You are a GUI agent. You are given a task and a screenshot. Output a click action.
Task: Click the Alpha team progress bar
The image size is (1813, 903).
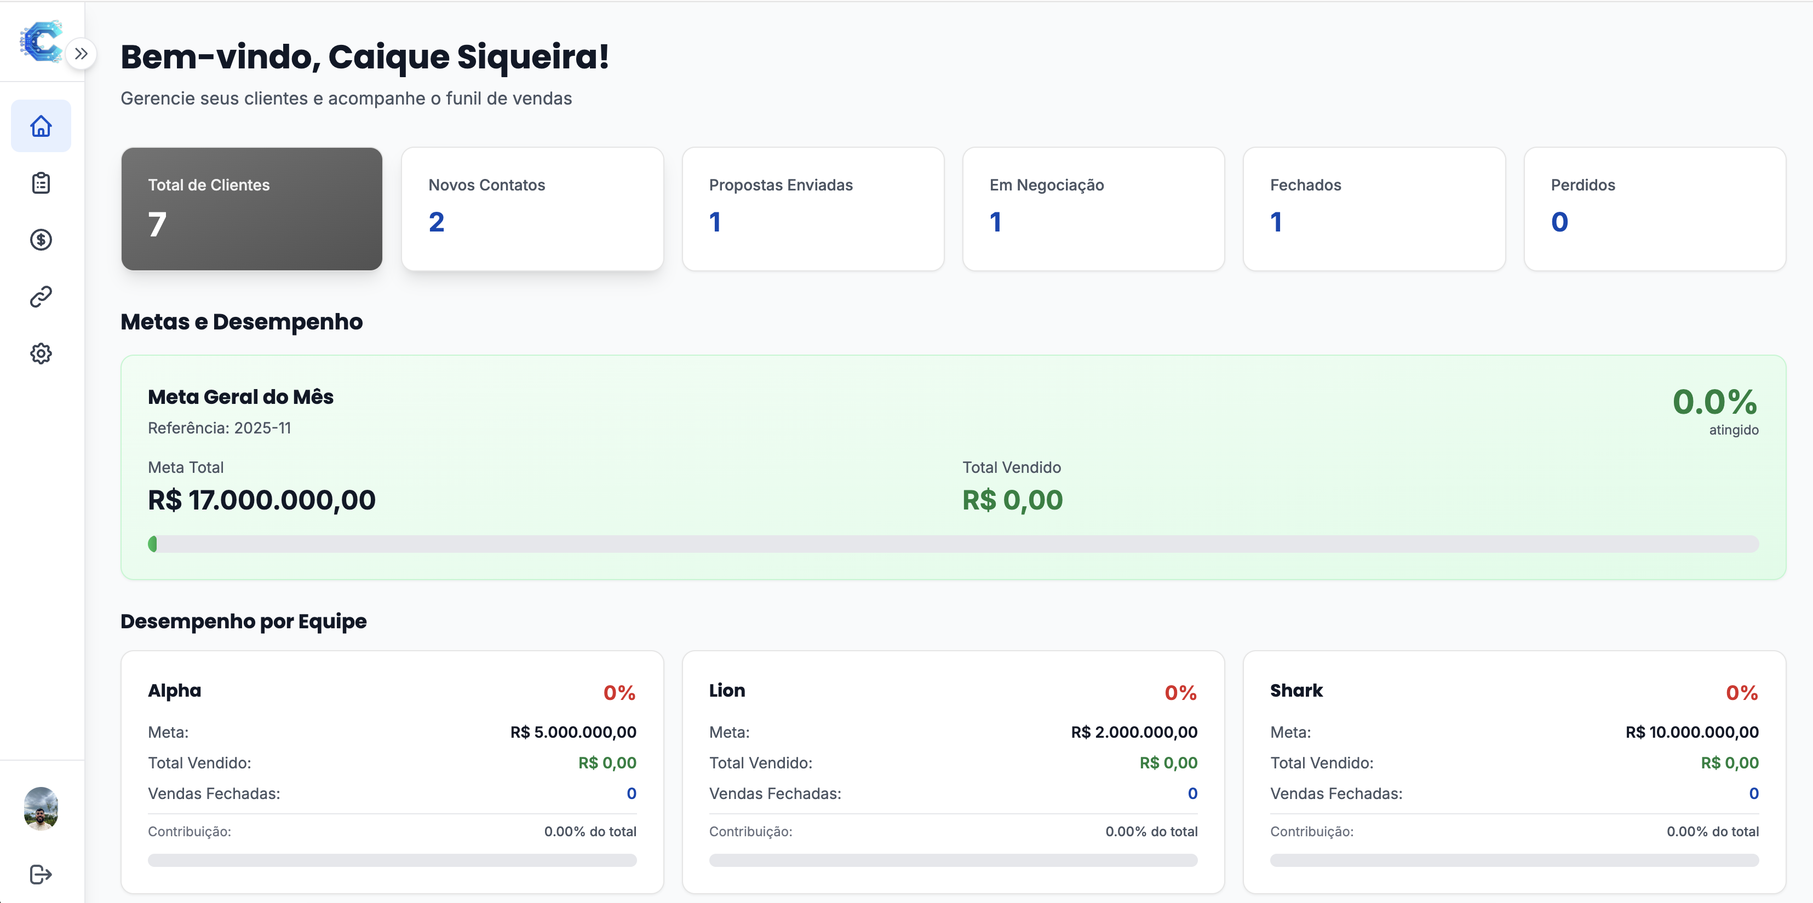(x=392, y=860)
